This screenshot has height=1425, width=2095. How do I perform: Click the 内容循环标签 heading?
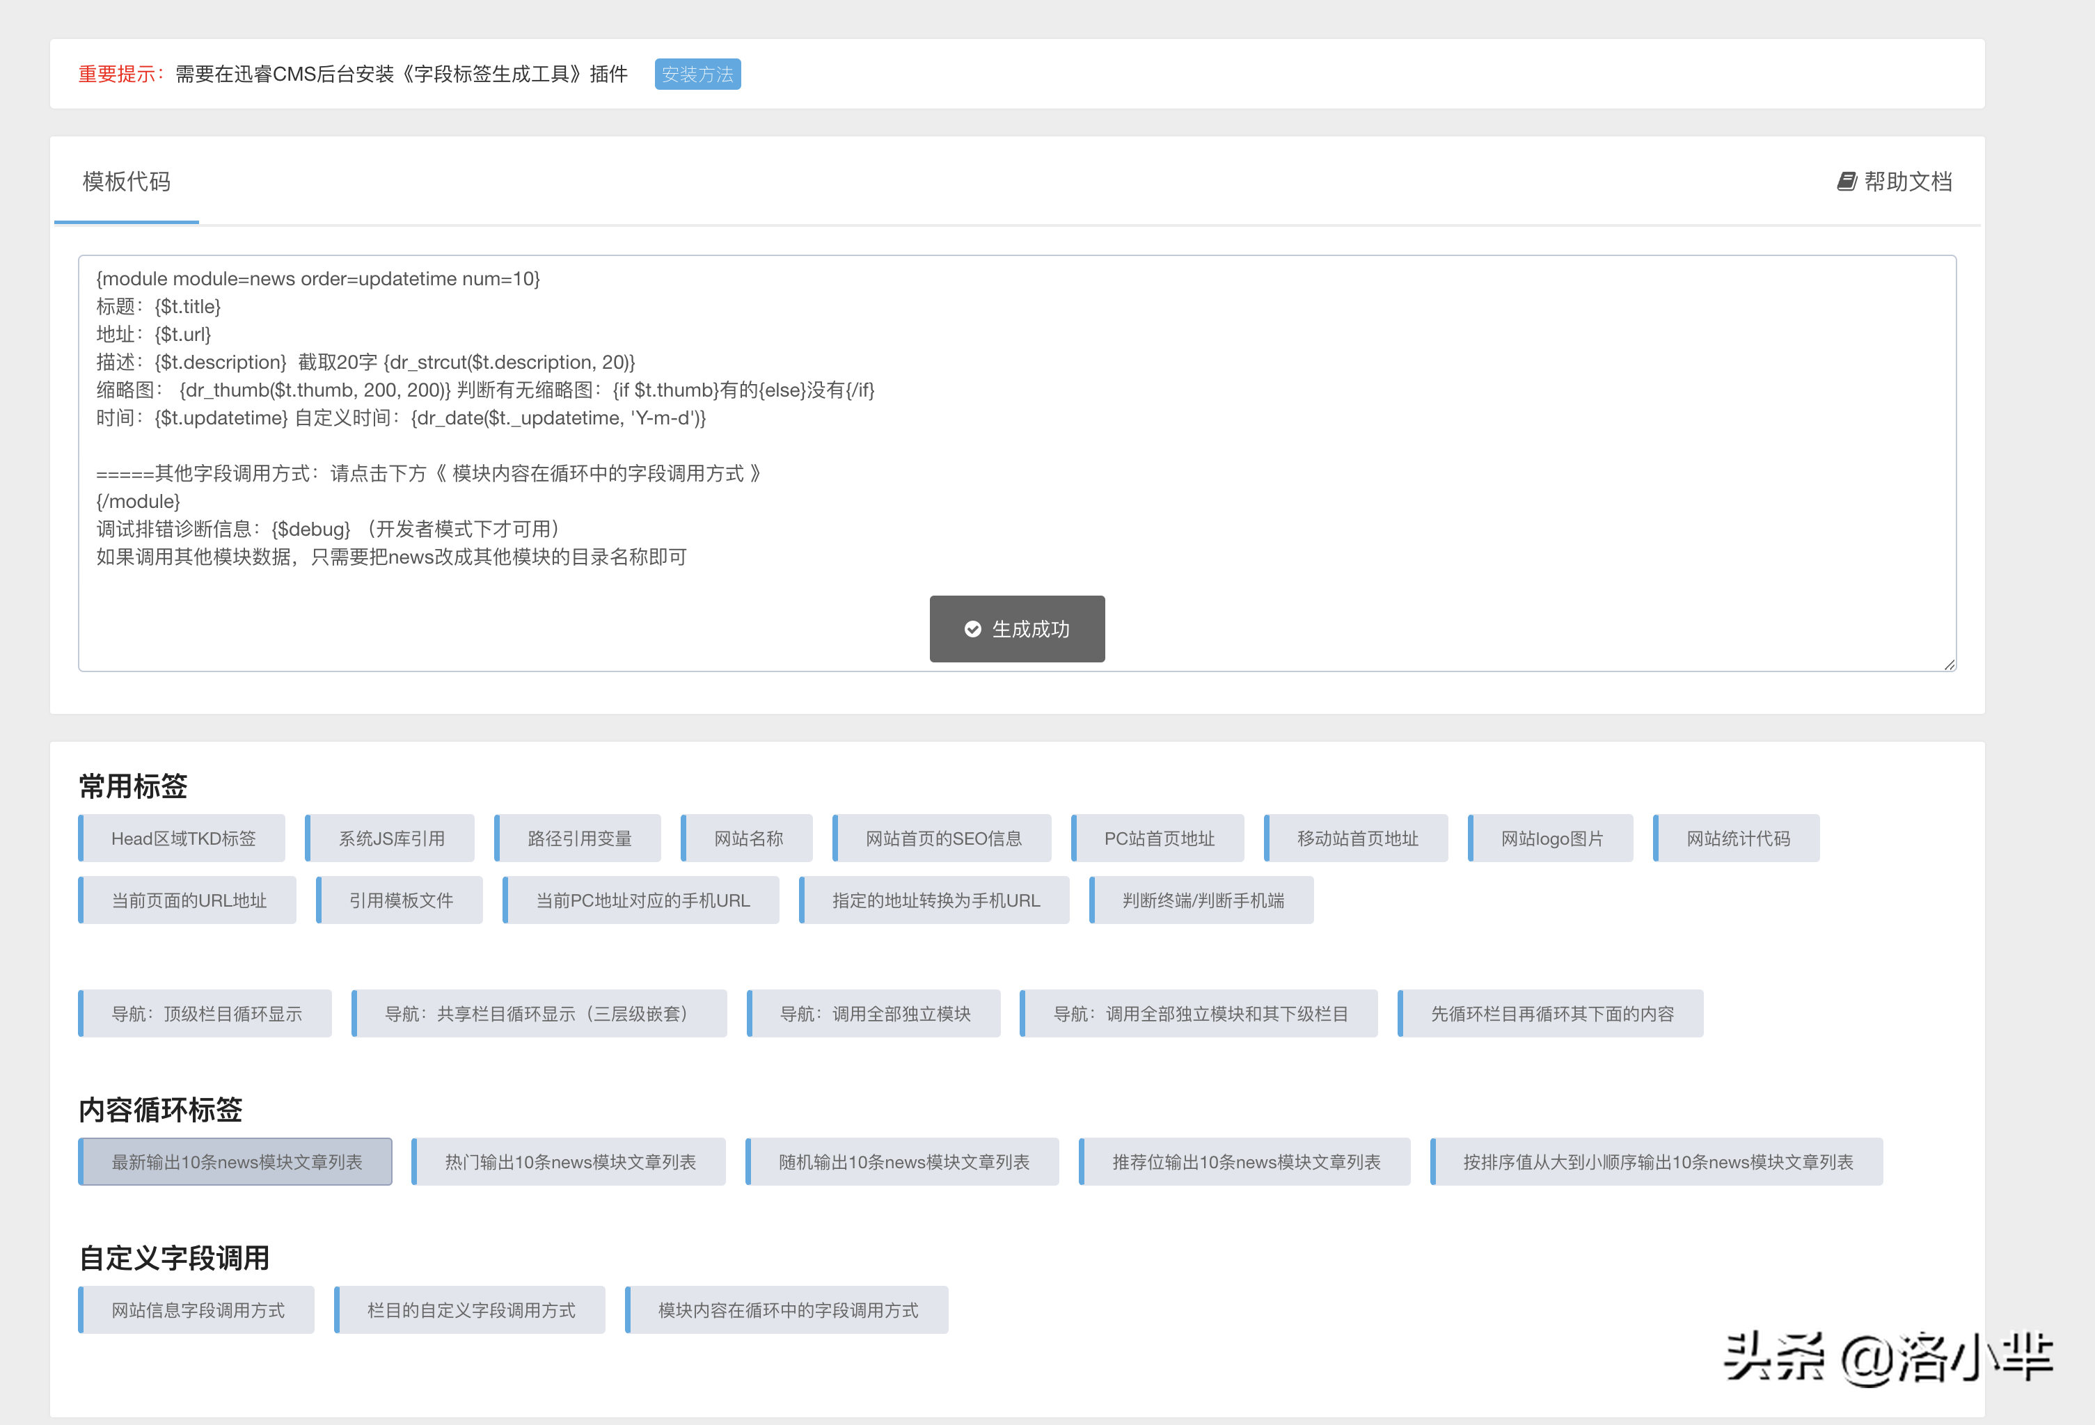click(x=161, y=1110)
